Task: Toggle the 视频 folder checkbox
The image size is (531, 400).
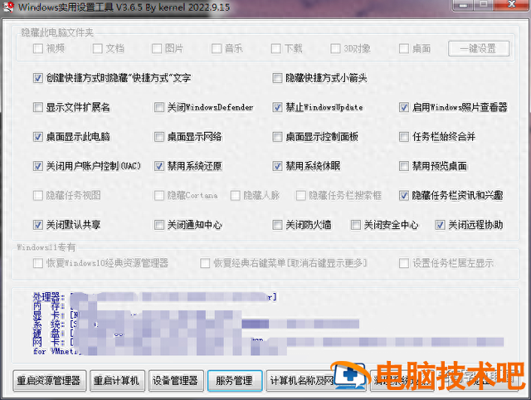Action: point(38,49)
